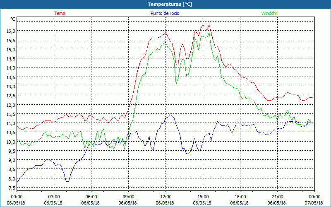Click the "03:00" time axis label
Viewport: 331px width, 207px height.
(54, 197)
